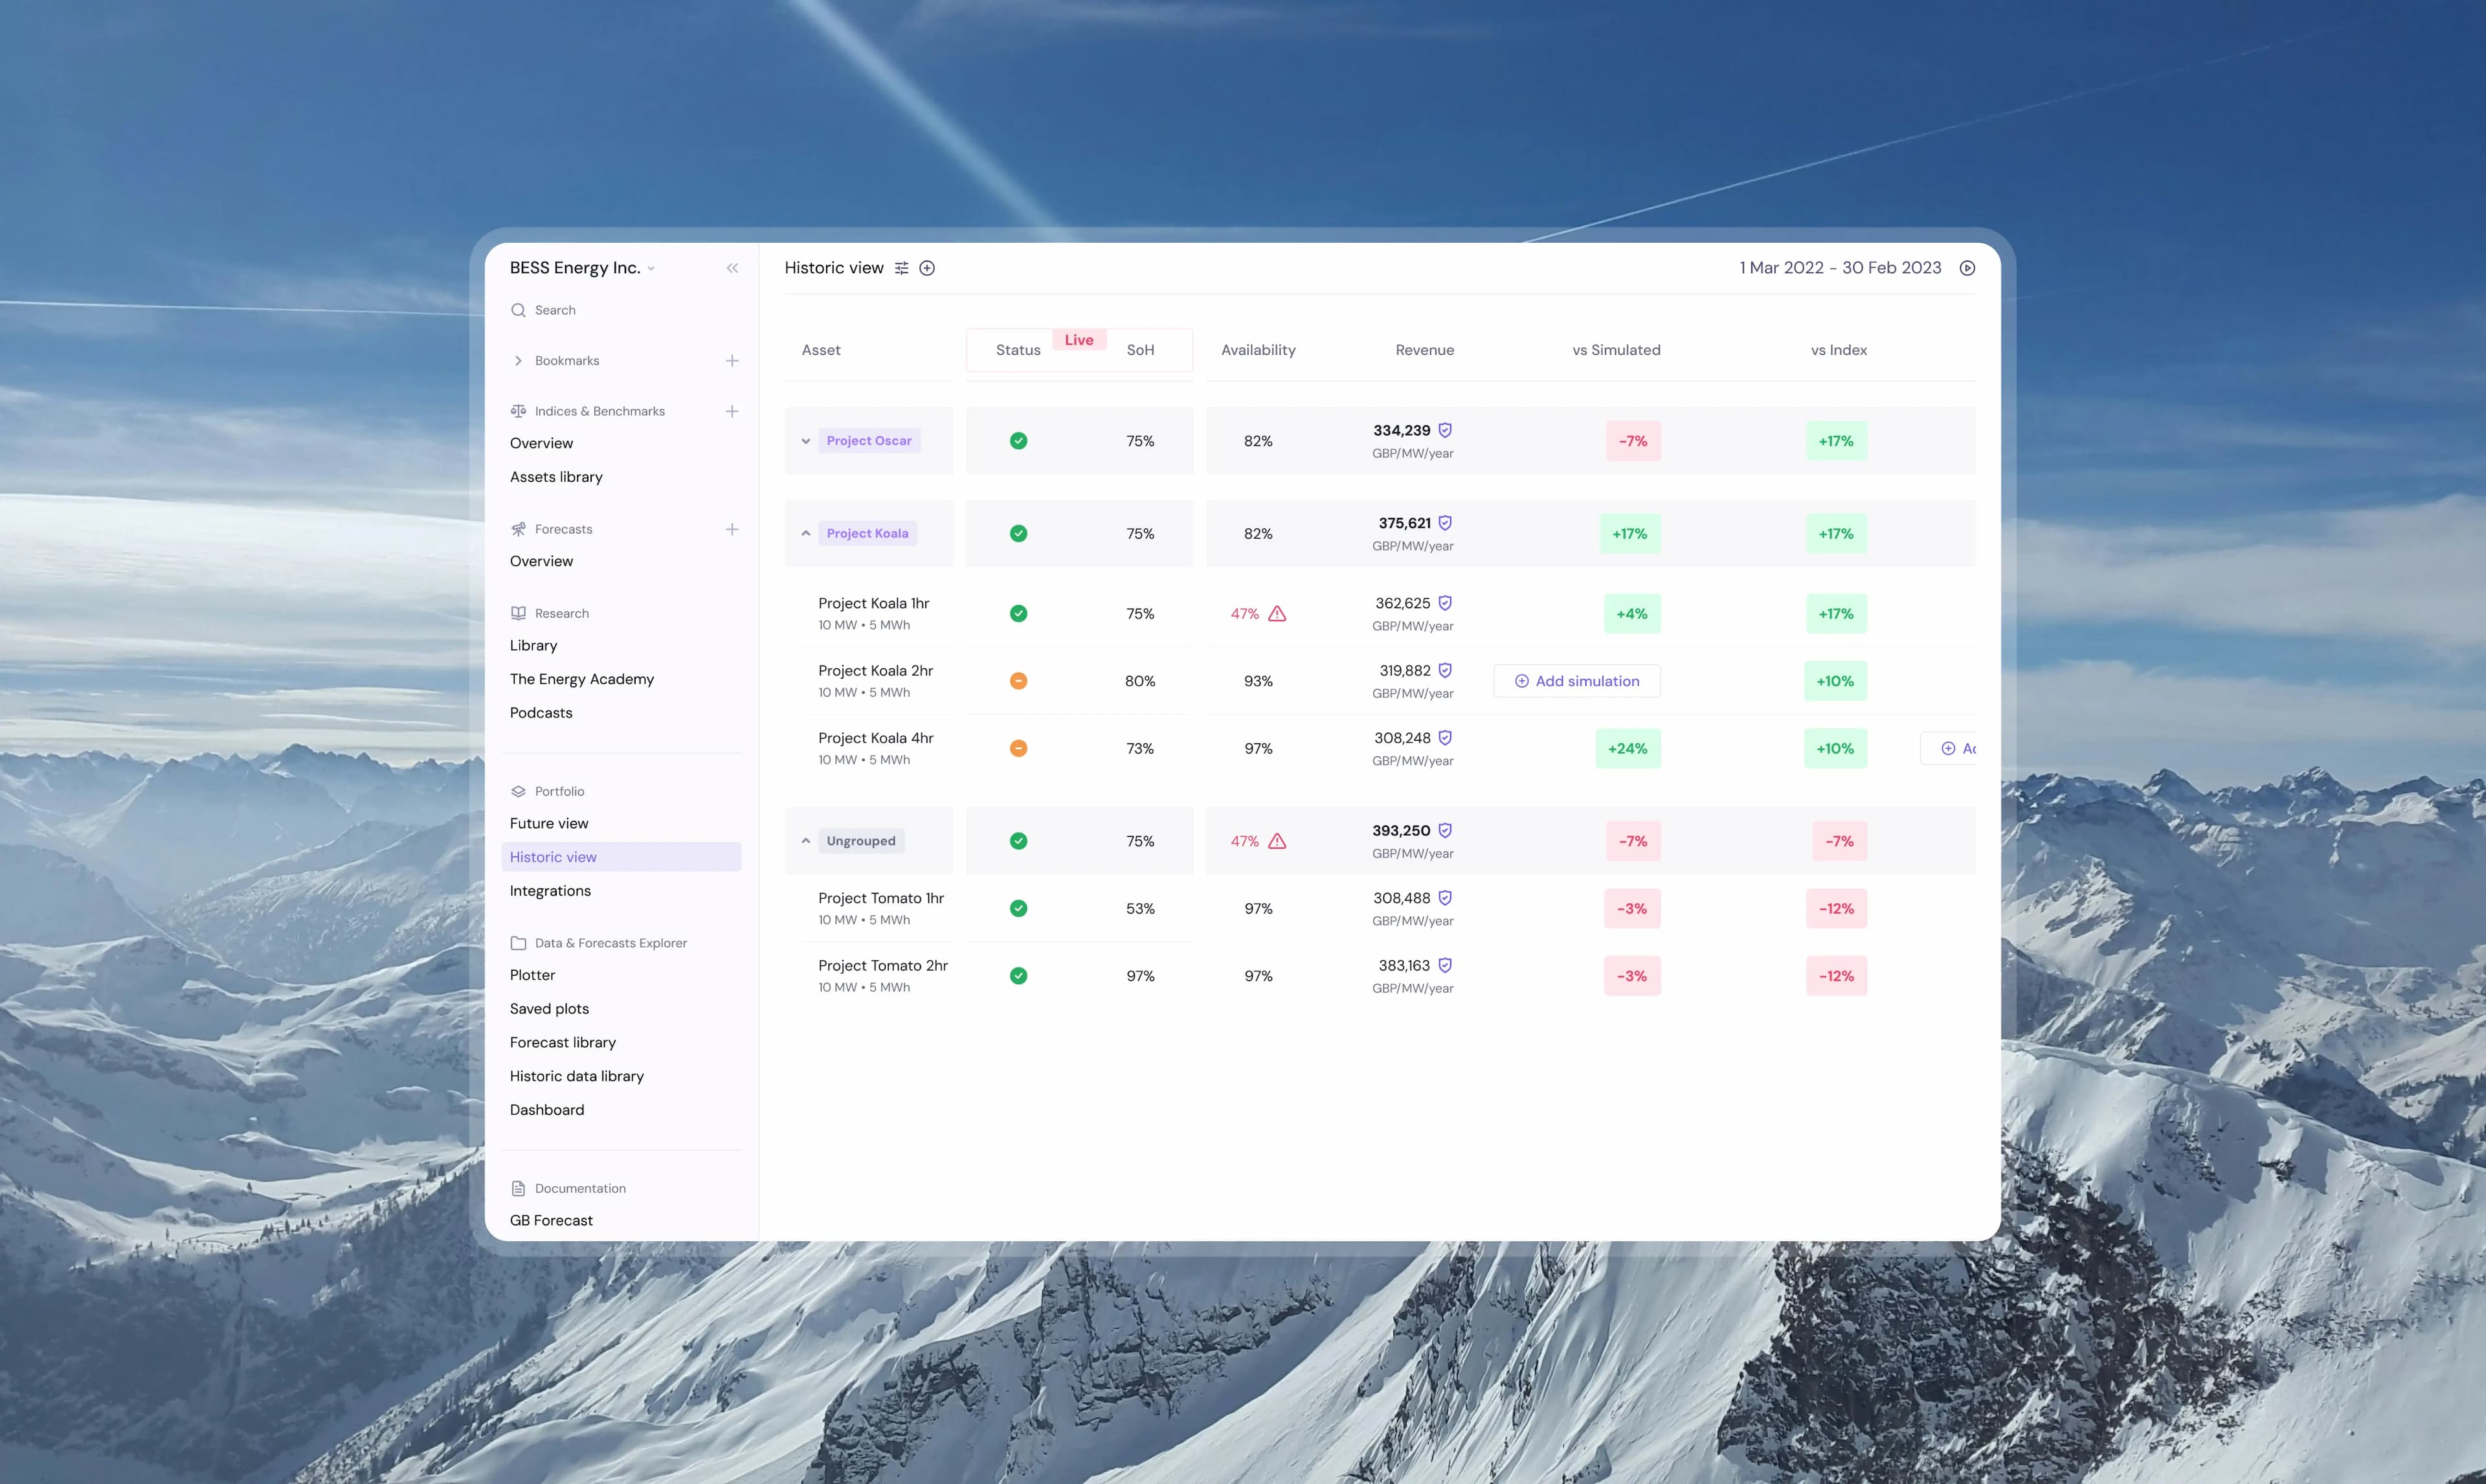Select the Future view menu item
2486x1484 pixels.
549,824
